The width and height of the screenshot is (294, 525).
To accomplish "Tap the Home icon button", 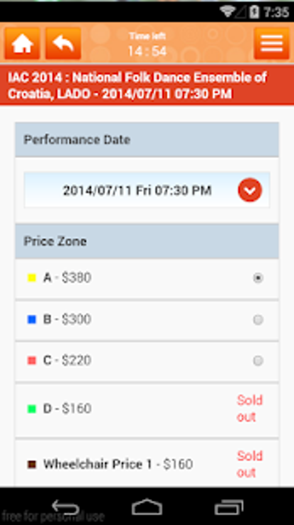I will 22,44.
